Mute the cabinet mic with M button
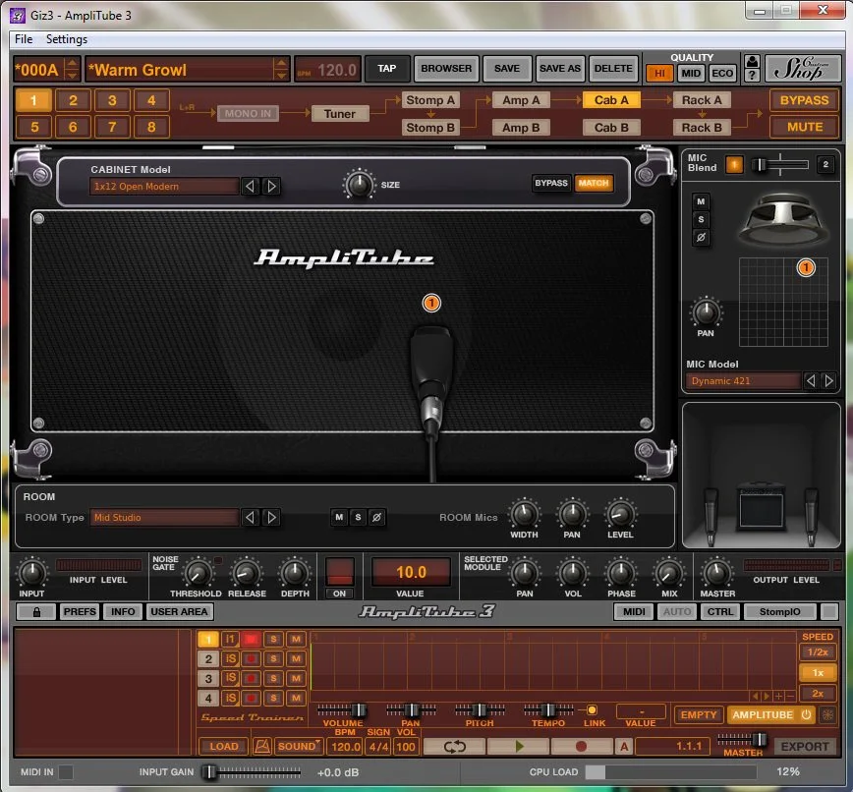Image resolution: width=853 pixels, height=792 pixels. (701, 201)
